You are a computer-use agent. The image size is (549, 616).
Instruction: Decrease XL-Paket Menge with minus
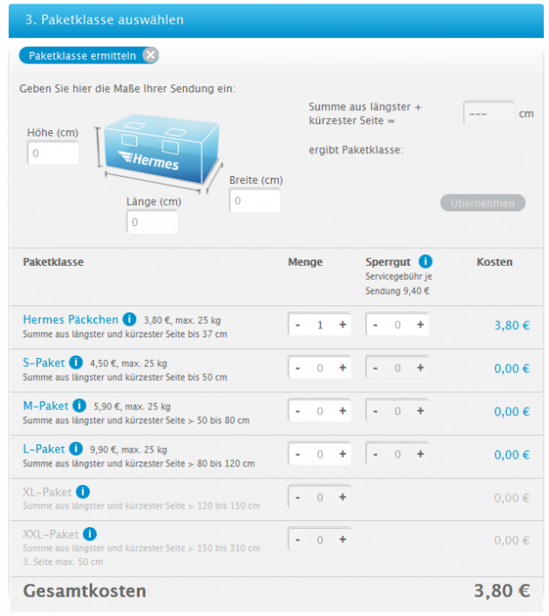click(x=298, y=497)
